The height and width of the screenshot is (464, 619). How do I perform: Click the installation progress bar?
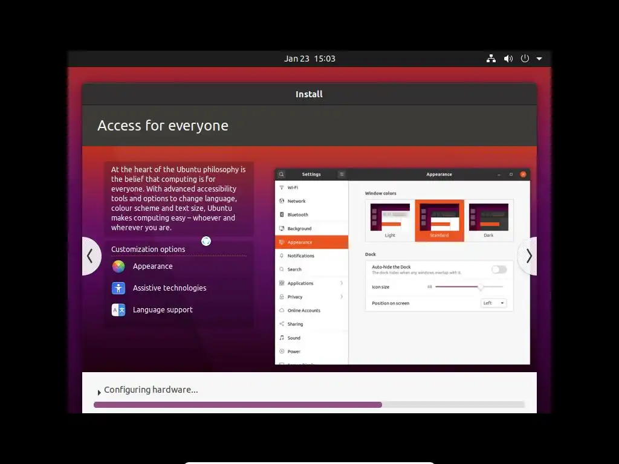pos(309,404)
